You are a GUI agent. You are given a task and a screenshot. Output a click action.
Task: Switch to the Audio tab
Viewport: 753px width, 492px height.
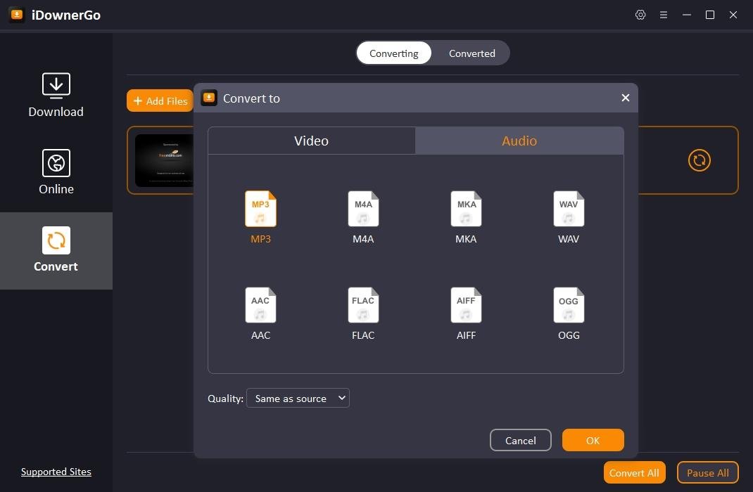click(x=519, y=141)
